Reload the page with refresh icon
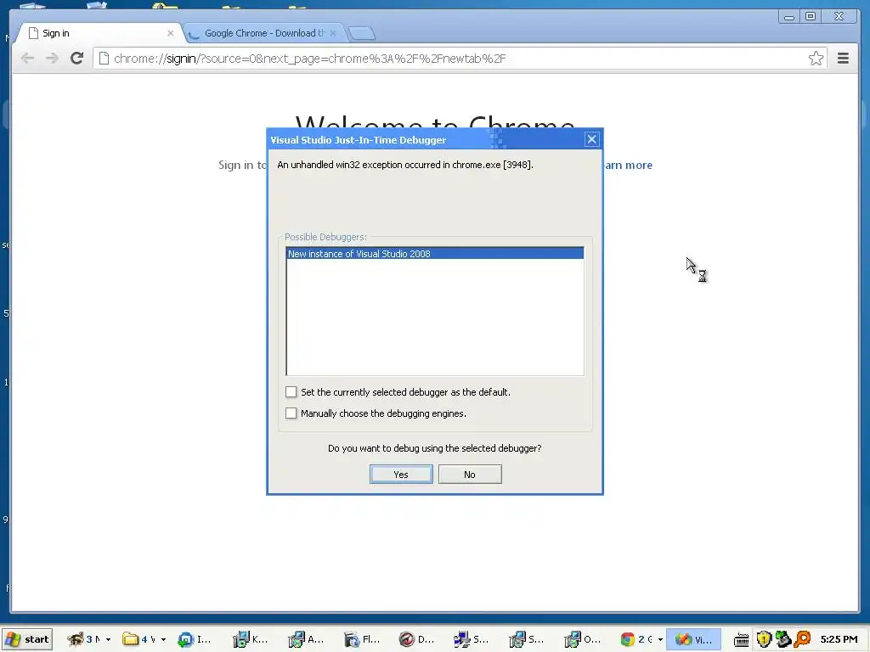Image resolution: width=870 pixels, height=652 pixels. tap(77, 59)
